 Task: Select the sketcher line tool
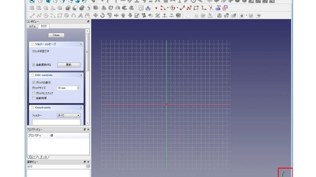click(x=182, y=8)
